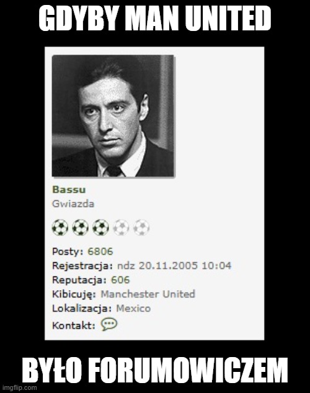The width and height of the screenshot is (310, 393).
Task: Open the 6806 posts count link
Action: (100, 252)
